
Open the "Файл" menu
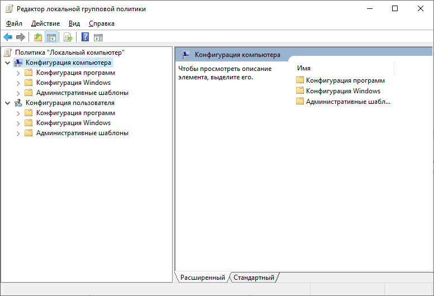point(14,23)
